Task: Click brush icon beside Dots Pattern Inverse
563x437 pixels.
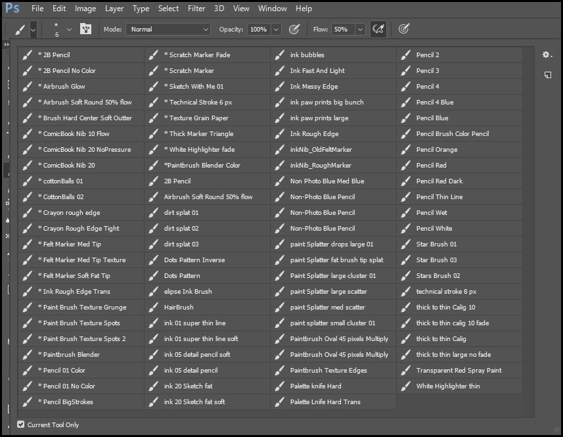Action: tap(153, 260)
